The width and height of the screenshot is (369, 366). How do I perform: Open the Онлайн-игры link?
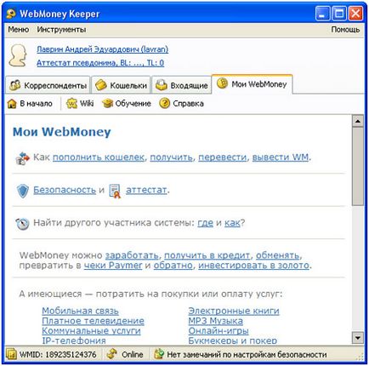[219, 331]
